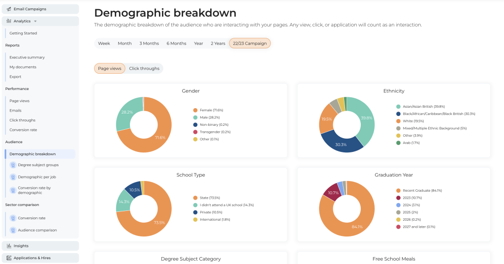Open the Insights section
504x264 pixels.
point(40,246)
